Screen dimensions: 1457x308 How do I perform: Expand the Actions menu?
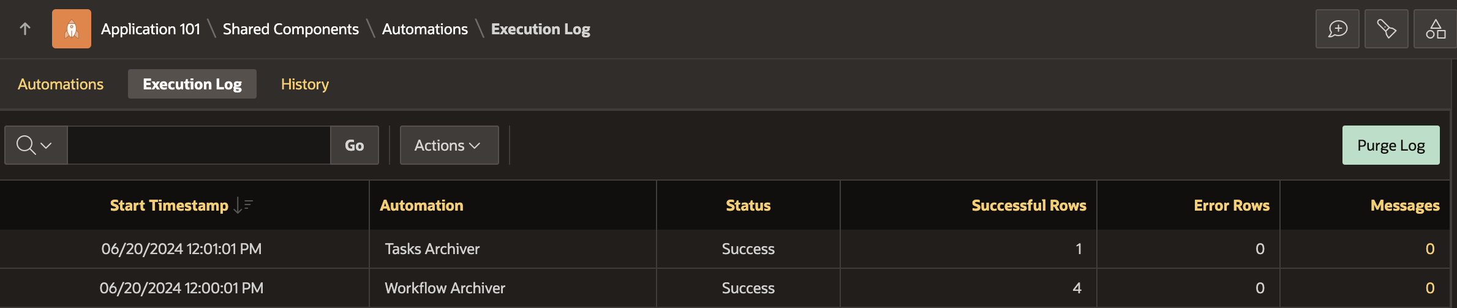(449, 145)
